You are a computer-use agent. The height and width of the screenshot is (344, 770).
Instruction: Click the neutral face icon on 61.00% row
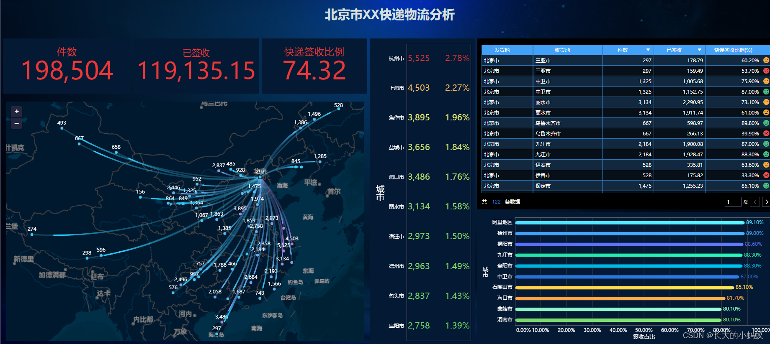click(766, 112)
